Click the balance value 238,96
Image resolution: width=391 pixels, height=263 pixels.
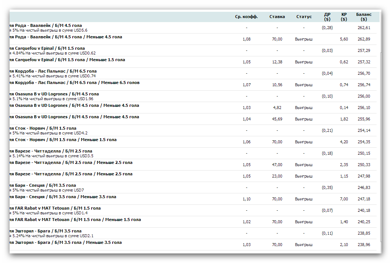tap(364, 245)
